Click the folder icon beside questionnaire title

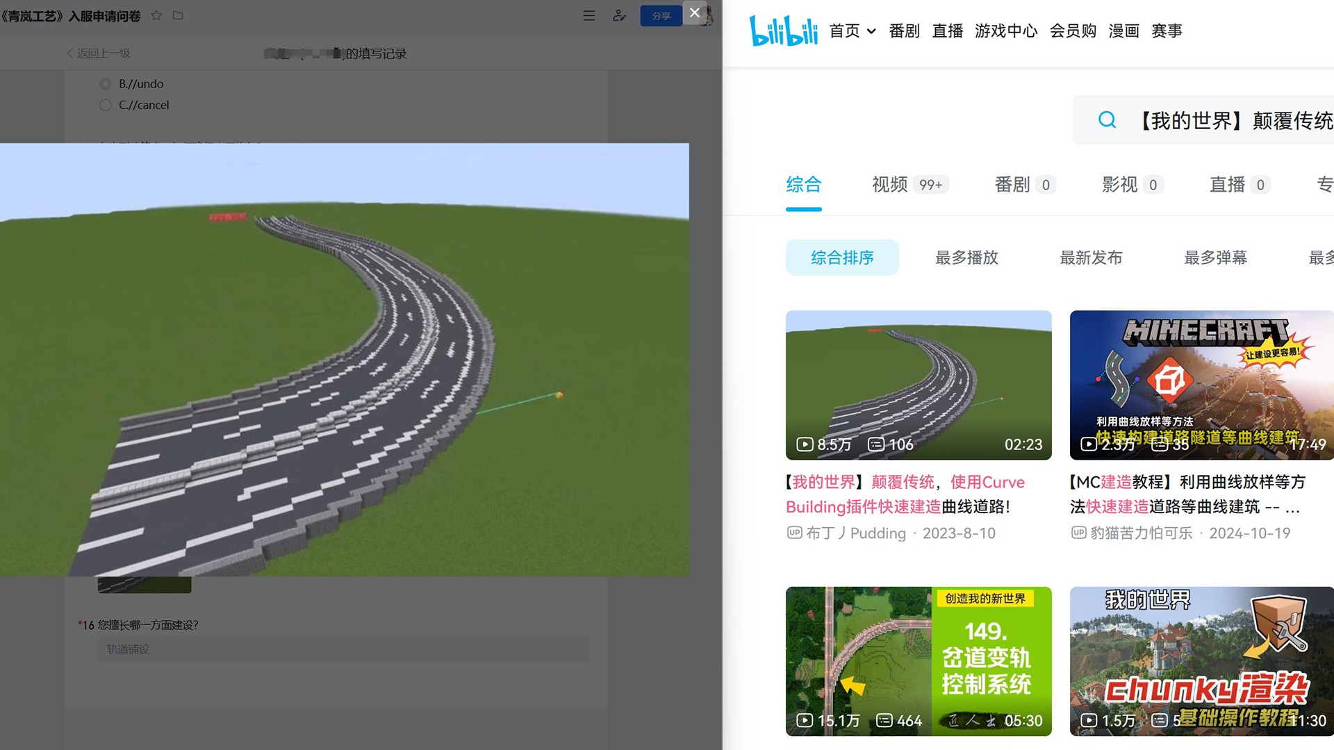[x=178, y=15]
